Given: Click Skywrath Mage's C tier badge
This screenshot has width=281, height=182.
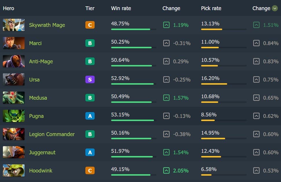Looking at the screenshot, I should click(89, 25).
